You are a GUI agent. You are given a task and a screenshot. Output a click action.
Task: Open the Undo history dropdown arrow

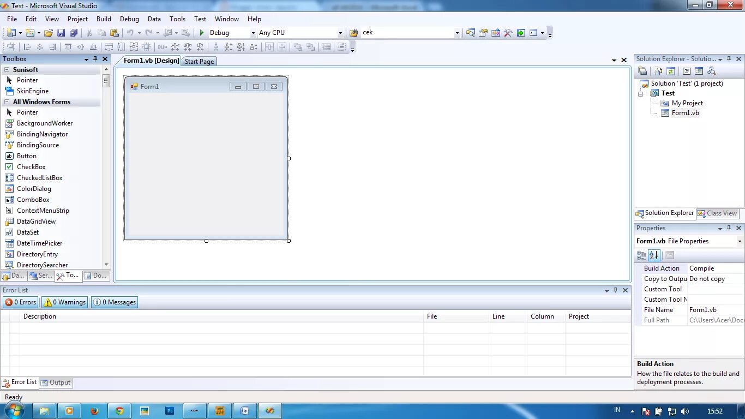139,33
